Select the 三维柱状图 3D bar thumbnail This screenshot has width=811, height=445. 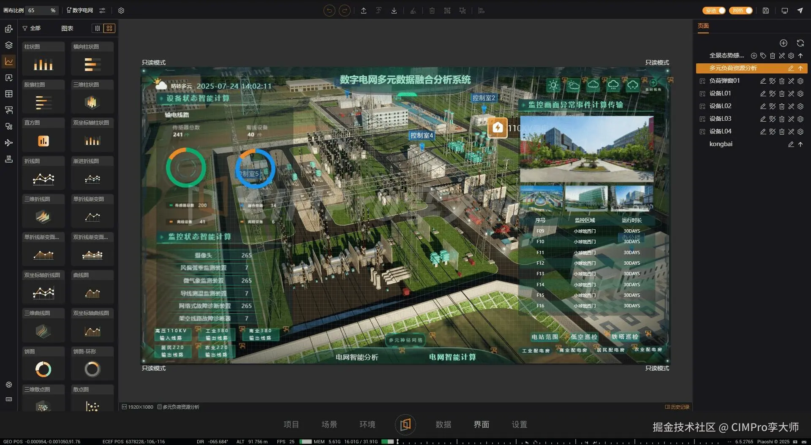[93, 97]
